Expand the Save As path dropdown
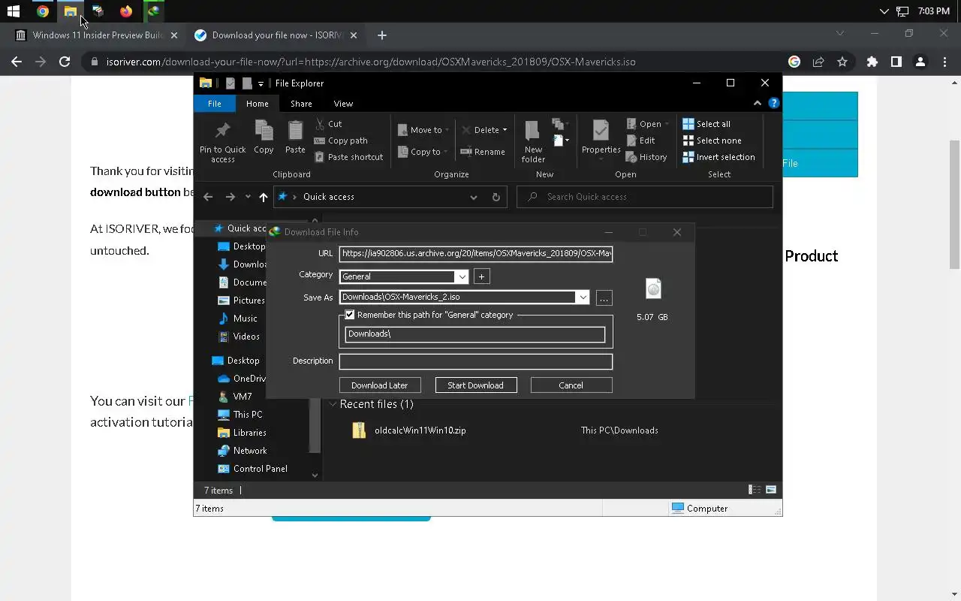Viewport: 961px width, 601px height. click(583, 297)
